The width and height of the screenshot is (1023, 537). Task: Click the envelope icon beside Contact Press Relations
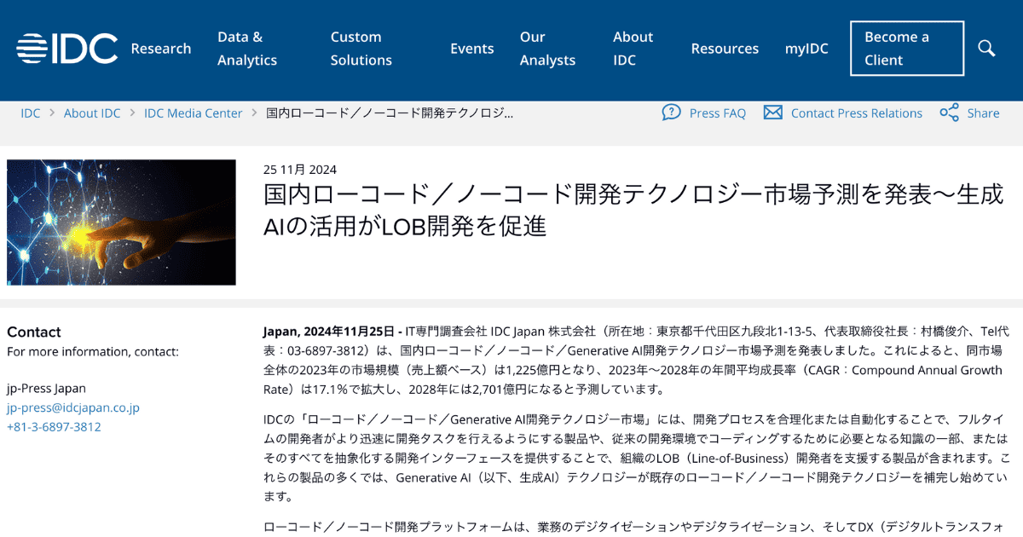tap(772, 112)
